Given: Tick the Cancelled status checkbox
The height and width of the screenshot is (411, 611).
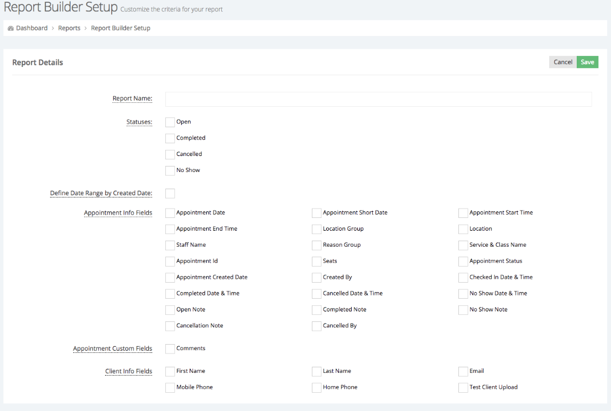Looking at the screenshot, I should click(x=170, y=154).
